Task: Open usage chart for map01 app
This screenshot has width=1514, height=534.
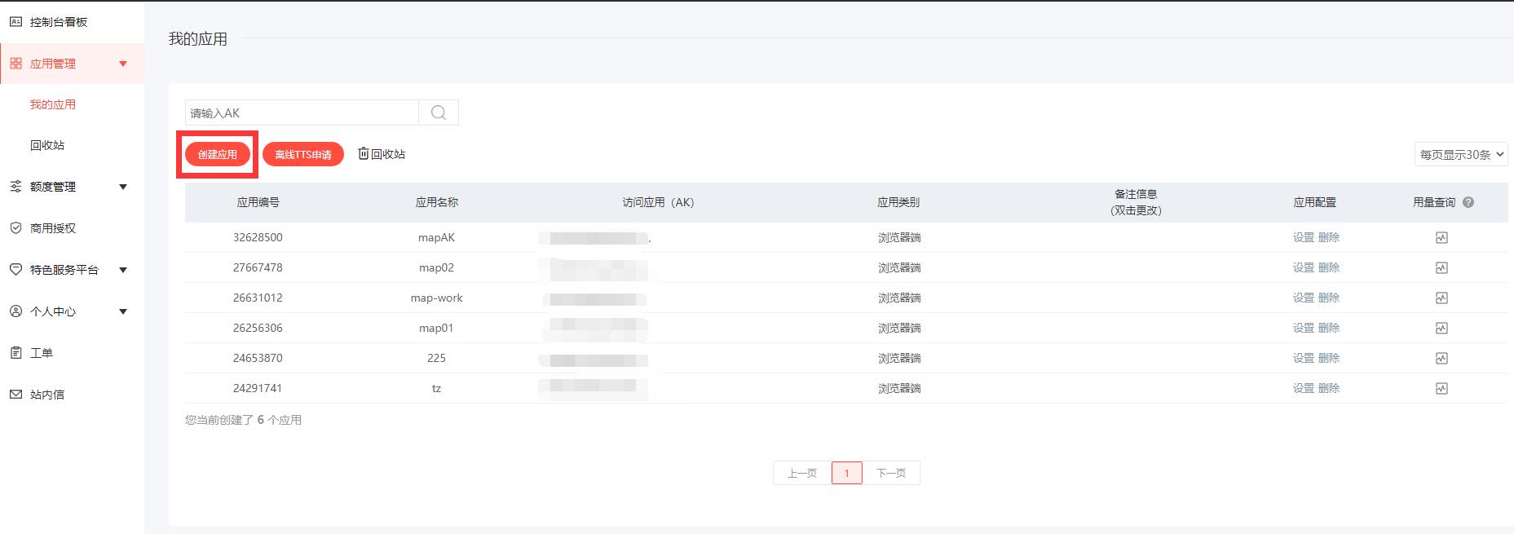Action: point(1441,329)
